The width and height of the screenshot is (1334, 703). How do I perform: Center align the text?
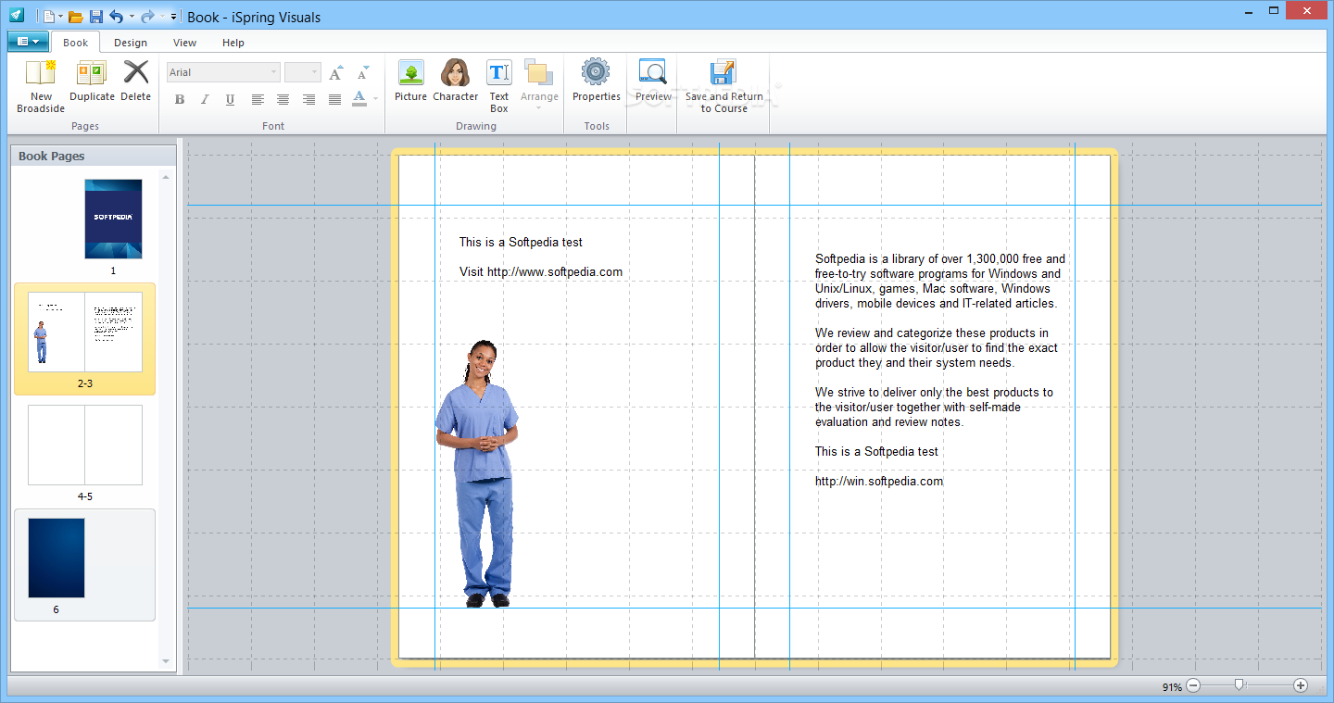pyautogui.click(x=283, y=99)
